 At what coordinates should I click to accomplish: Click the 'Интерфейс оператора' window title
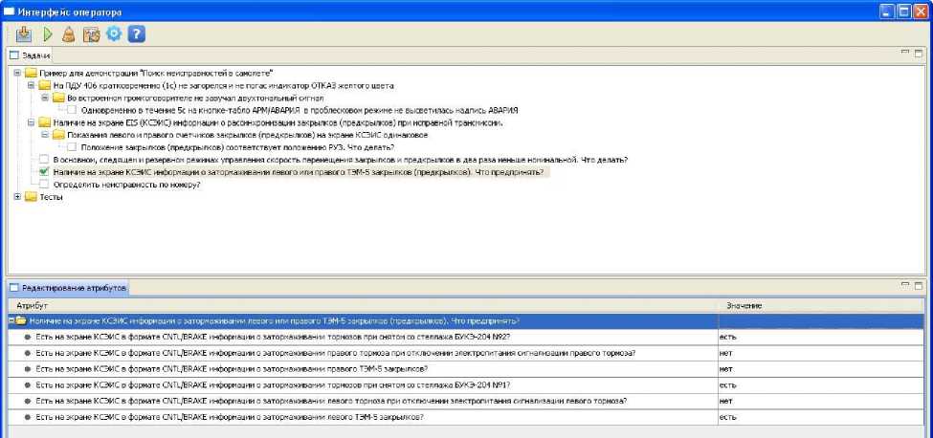[71, 11]
